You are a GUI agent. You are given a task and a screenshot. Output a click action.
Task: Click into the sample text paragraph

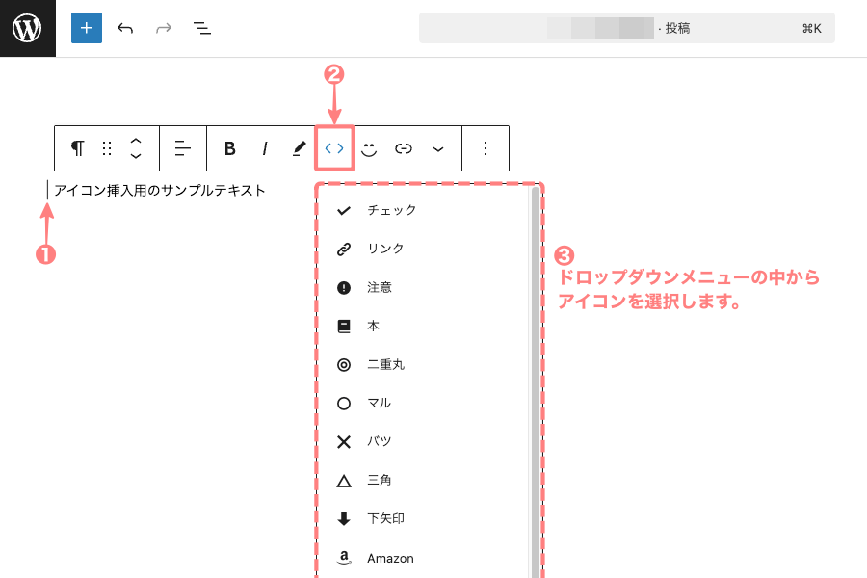(159, 191)
